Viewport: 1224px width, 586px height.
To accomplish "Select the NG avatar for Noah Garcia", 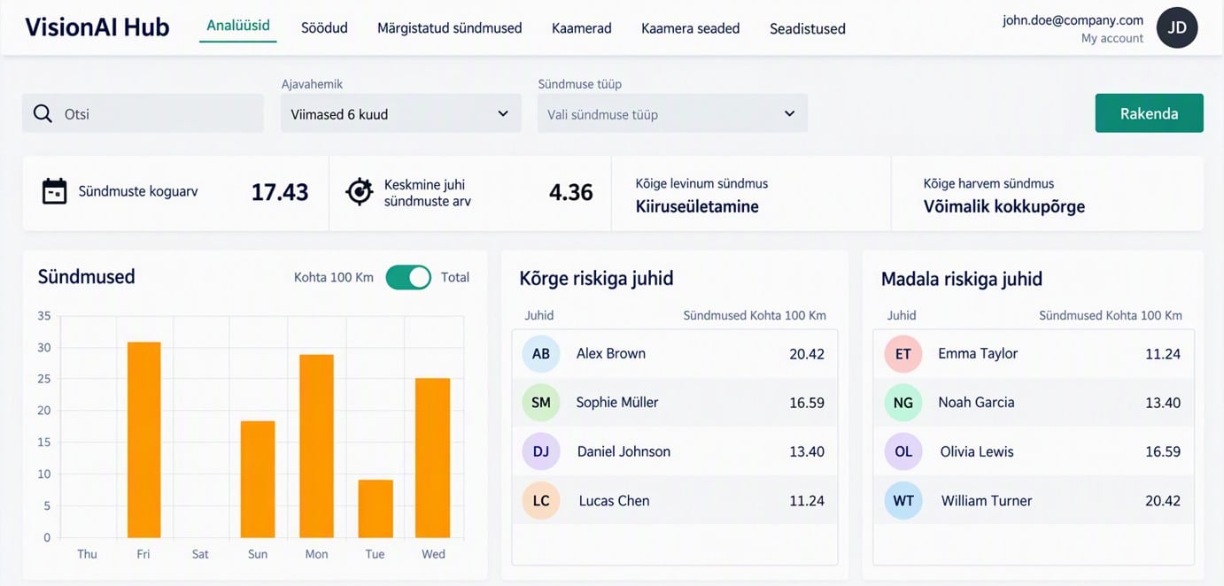I will [903, 403].
